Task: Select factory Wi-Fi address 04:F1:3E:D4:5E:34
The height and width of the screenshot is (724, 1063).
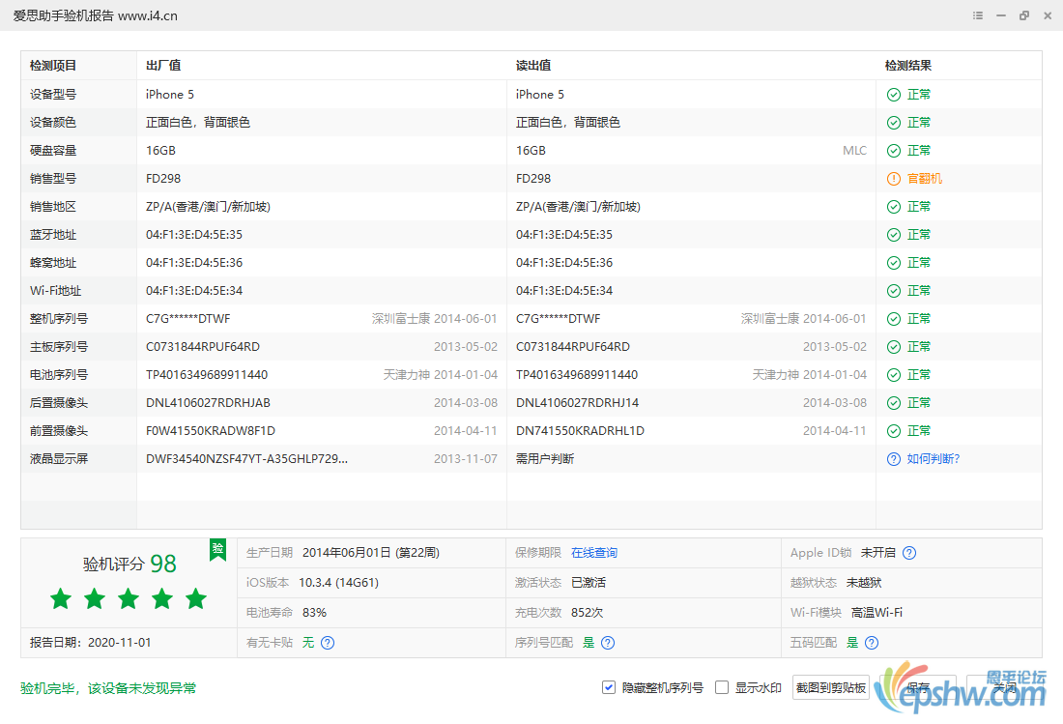Action: (194, 291)
